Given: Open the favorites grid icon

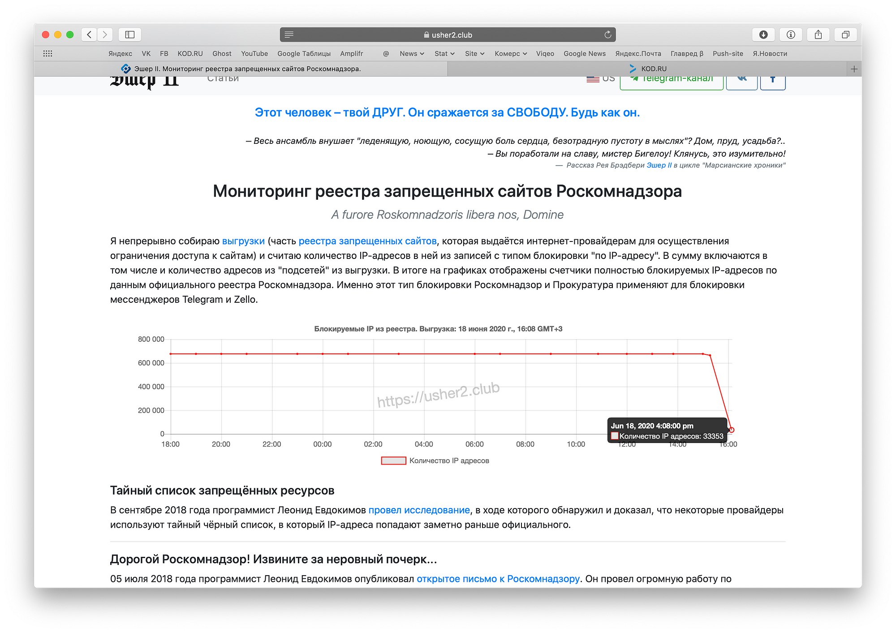Looking at the screenshot, I should (x=47, y=53).
